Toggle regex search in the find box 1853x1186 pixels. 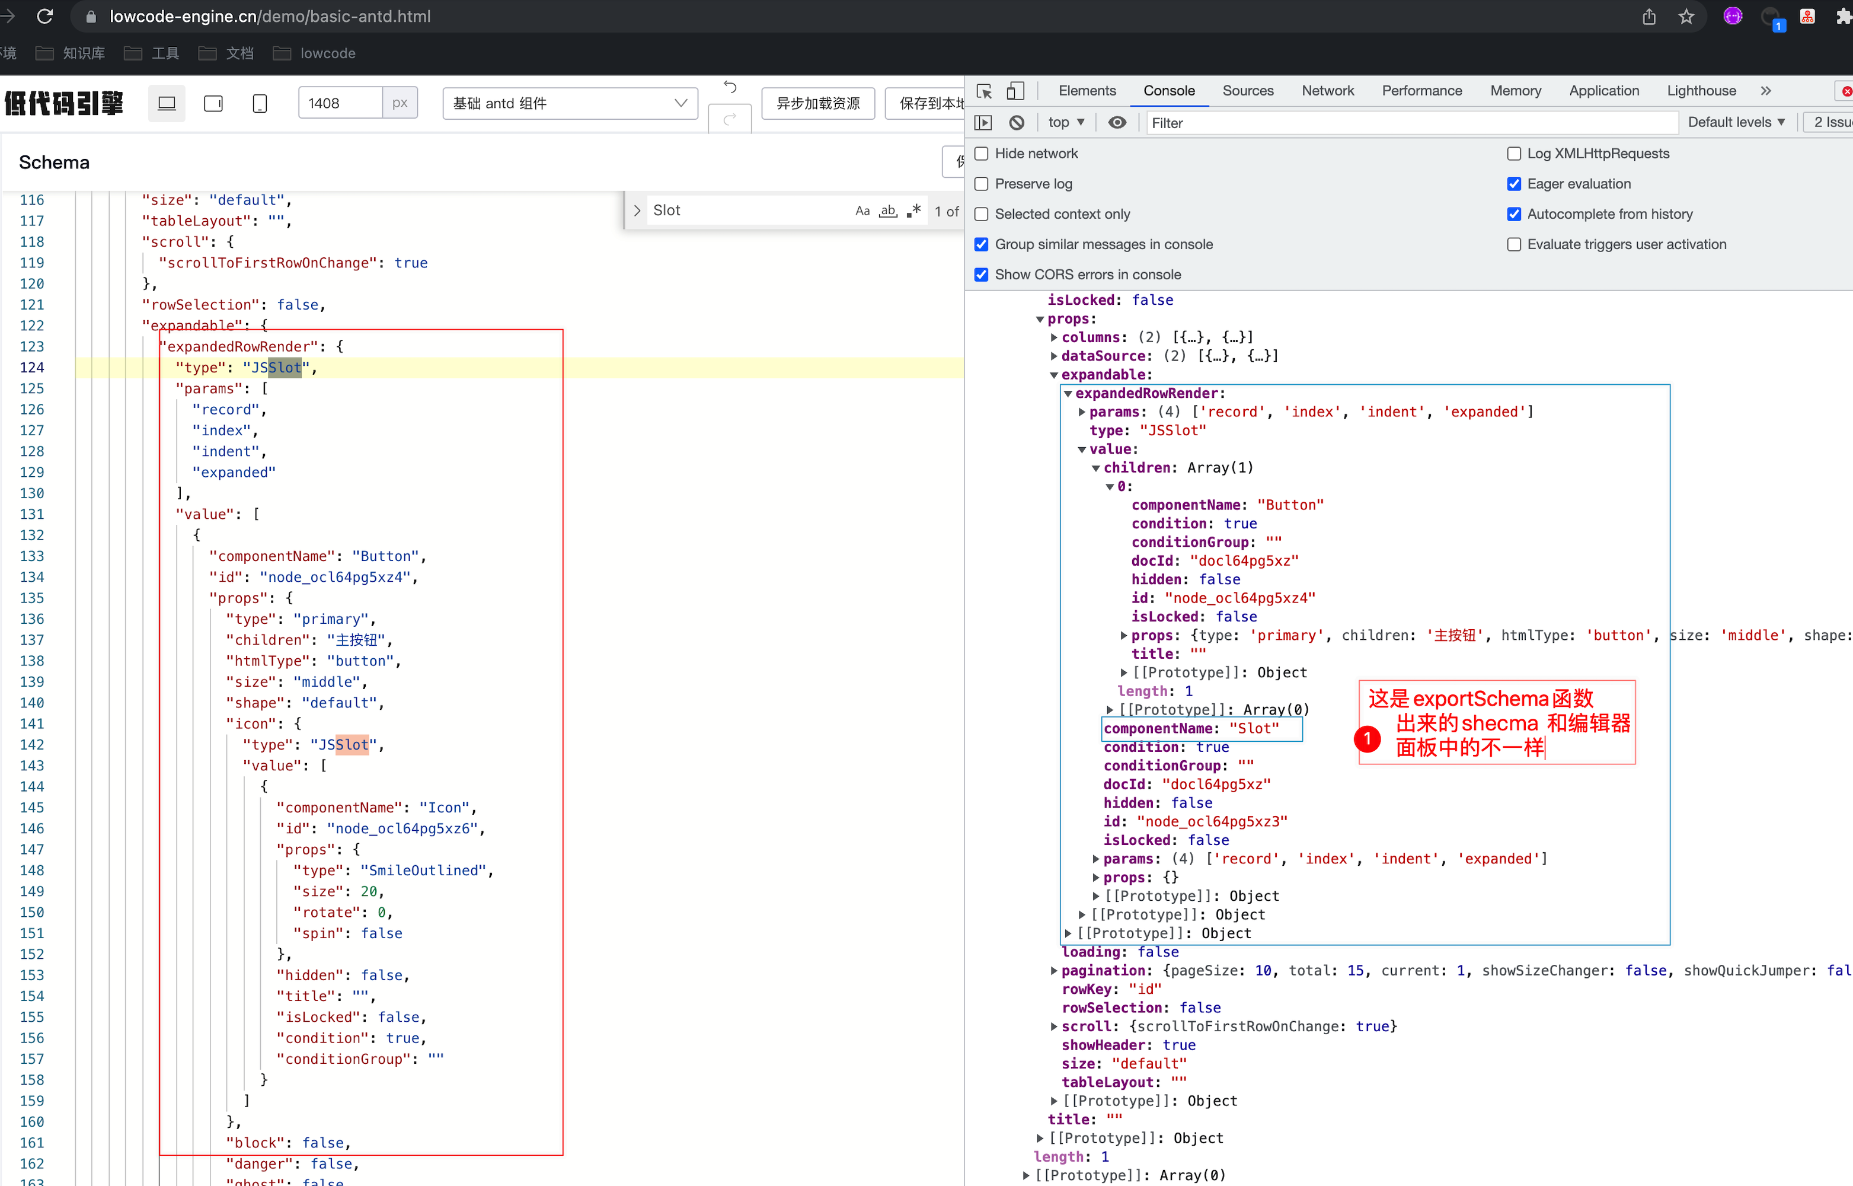tap(914, 211)
